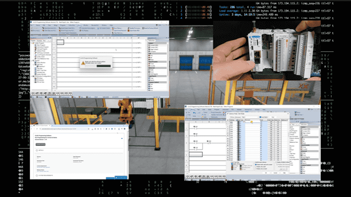Select the Timer instruction in instruction list
The image size is (351, 197).
pyautogui.click(x=151, y=64)
